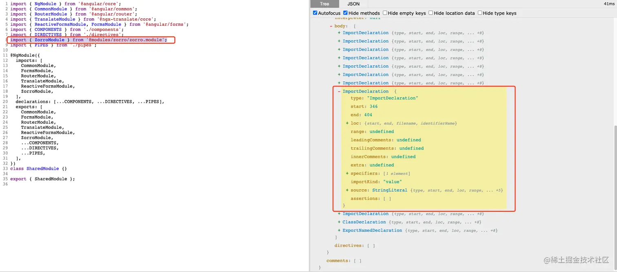
Task: Click NgModule in code line 1
Action: 45,4
